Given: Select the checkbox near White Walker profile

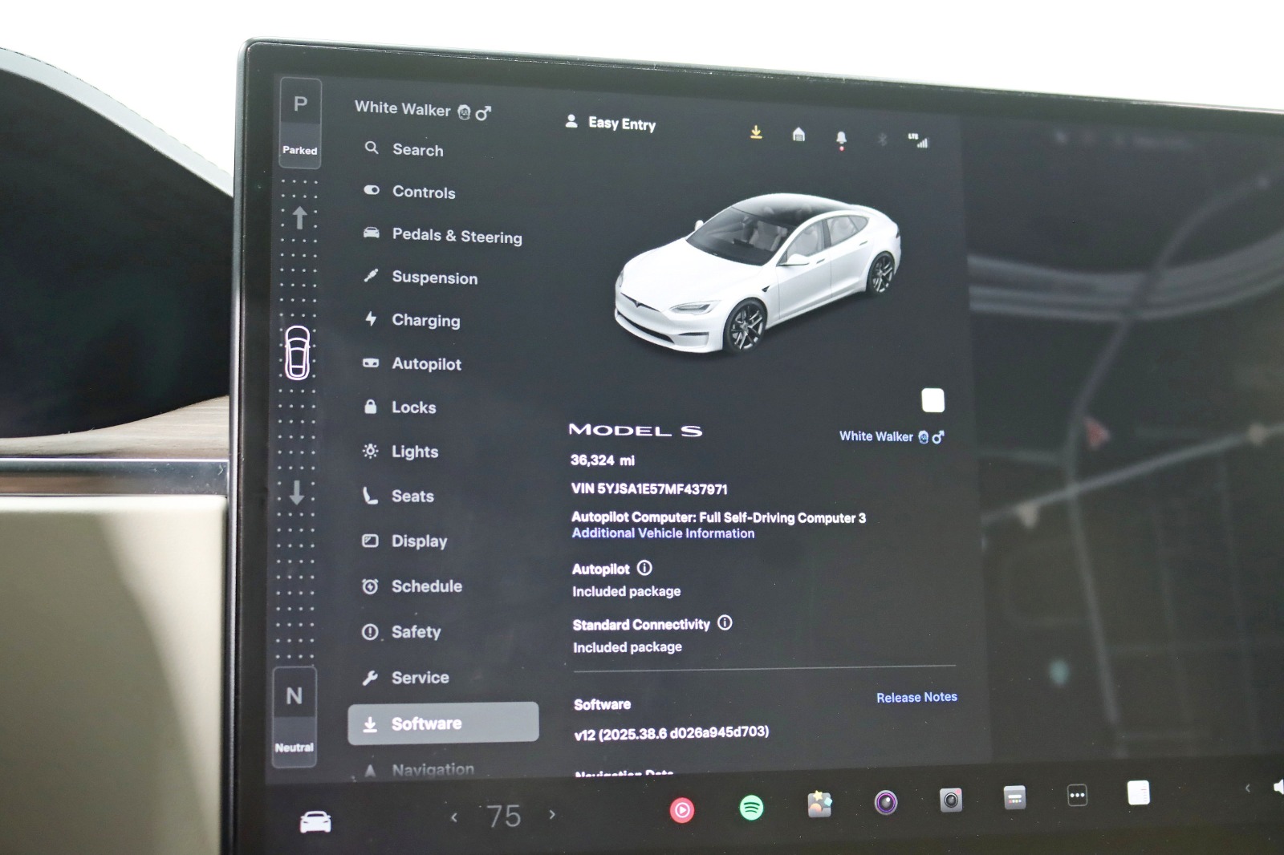Looking at the screenshot, I should pyautogui.click(x=933, y=400).
